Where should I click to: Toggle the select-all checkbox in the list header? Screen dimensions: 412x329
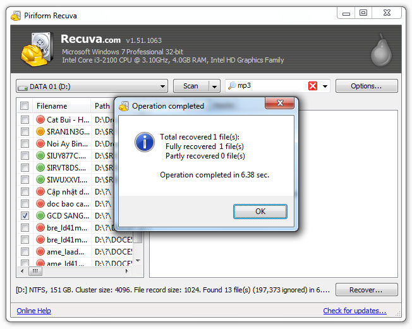click(24, 106)
